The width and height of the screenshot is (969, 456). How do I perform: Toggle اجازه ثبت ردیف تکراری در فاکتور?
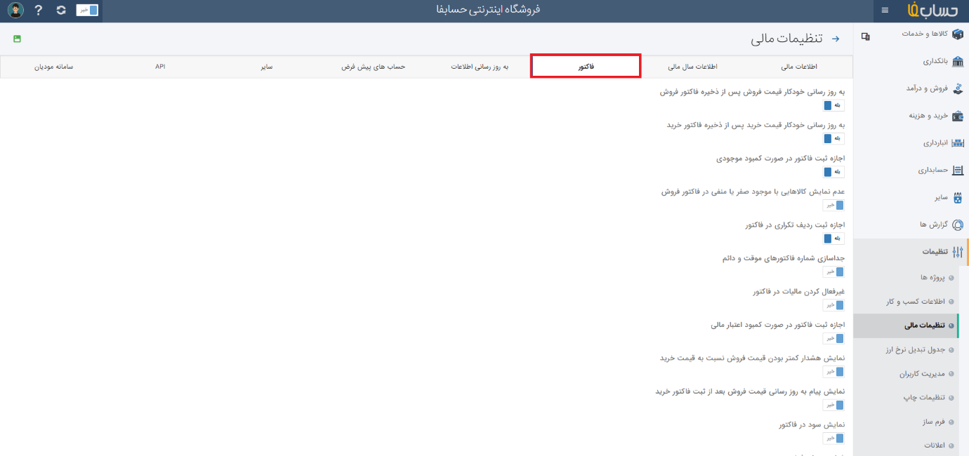[833, 239]
